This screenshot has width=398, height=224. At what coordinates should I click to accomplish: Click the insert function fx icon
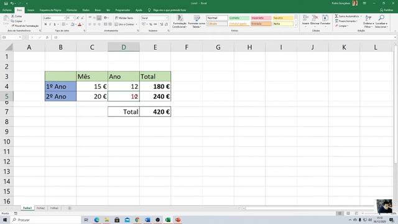(47, 37)
